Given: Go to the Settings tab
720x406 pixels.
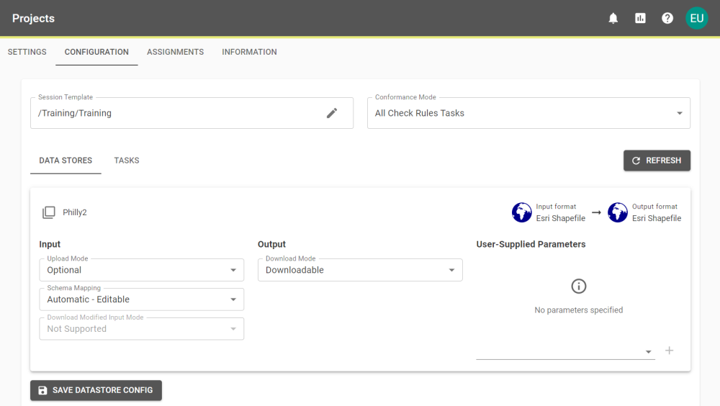Looking at the screenshot, I should click(27, 52).
